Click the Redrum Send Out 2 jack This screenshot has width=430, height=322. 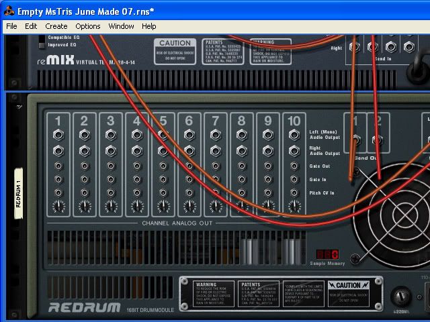click(378, 140)
